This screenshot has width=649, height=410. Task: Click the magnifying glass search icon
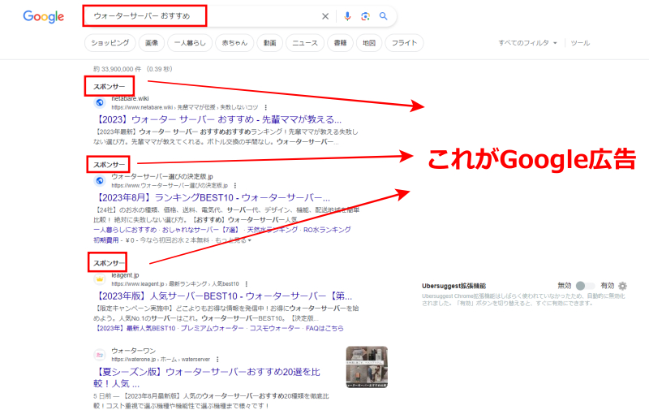(x=384, y=16)
